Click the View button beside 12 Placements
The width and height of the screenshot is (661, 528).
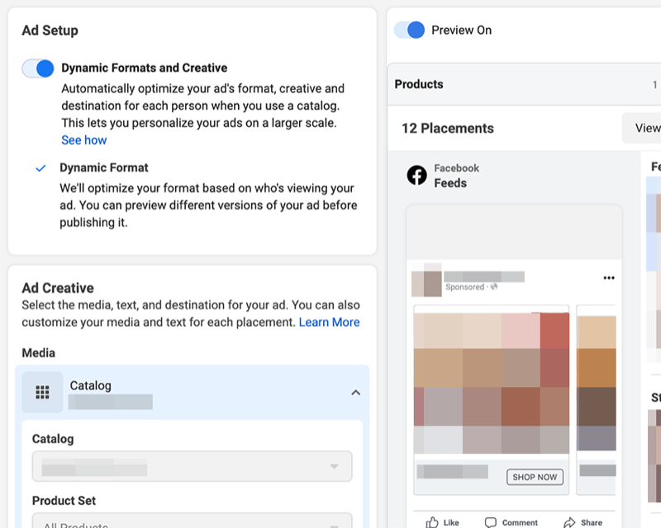643,128
